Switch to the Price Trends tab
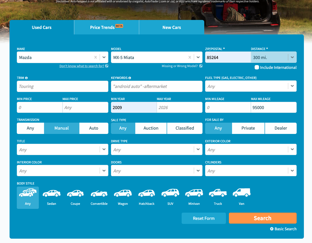The width and height of the screenshot is (312, 243). [x=106, y=27]
